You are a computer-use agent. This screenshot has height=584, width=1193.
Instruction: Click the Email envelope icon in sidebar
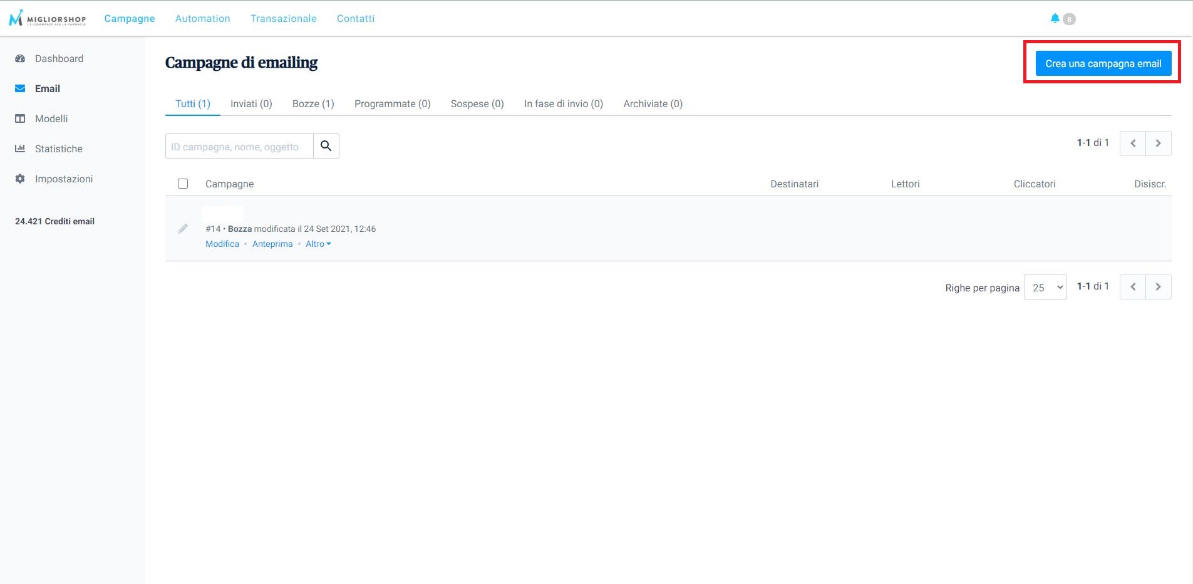pyautogui.click(x=20, y=88)
